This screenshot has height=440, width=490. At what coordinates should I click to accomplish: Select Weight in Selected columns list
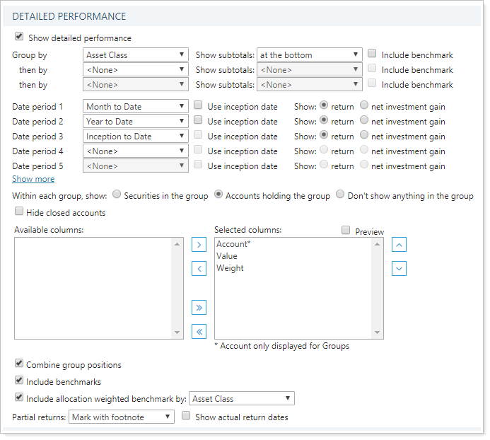click(230, 268)
